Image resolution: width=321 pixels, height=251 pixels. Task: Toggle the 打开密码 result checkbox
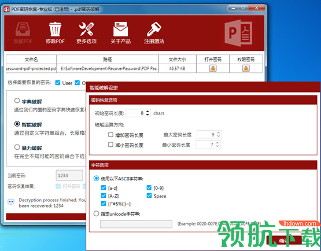point(58,186)
